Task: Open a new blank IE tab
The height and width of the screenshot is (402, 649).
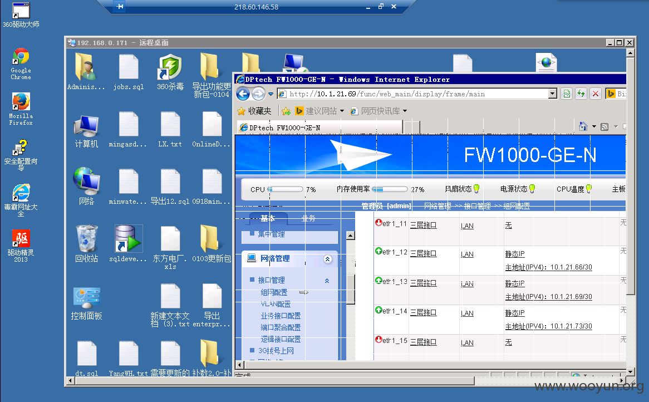Action: (412, 128)
